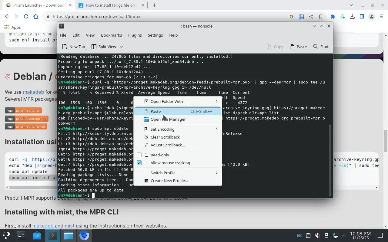Click the share icon in address bar
Viewport: 388px width, 242px height.
[x=311, y=17]
